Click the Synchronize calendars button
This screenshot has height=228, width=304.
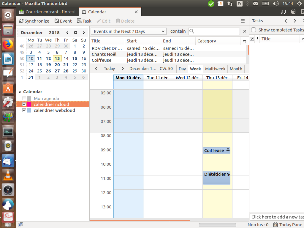pos(34,21)
